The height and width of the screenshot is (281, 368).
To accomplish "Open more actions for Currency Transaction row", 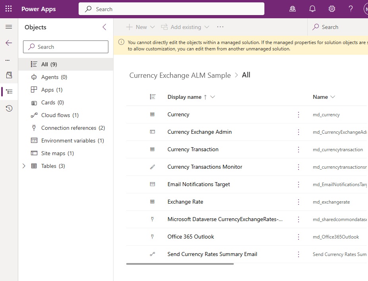I will tap(298, 149).
